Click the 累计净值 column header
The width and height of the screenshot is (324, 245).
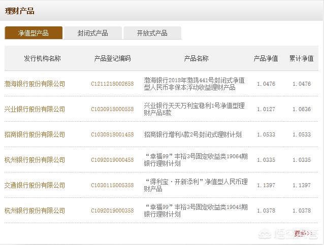[302, 58]
